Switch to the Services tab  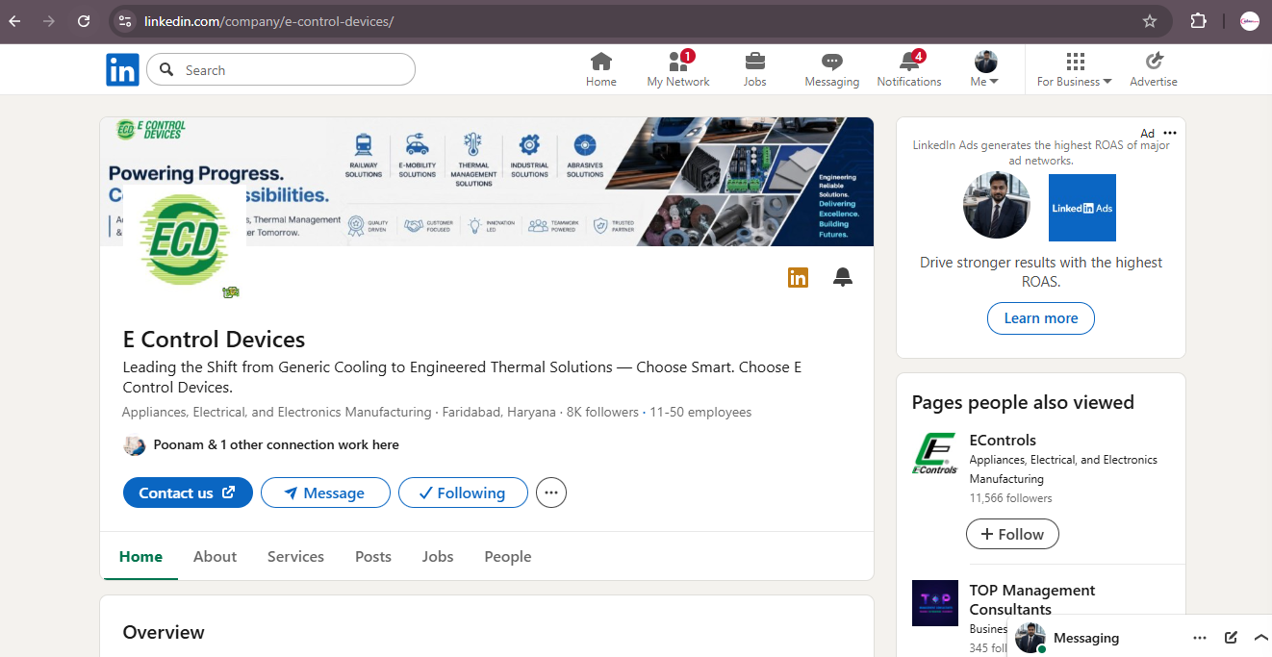pos(295,557)
